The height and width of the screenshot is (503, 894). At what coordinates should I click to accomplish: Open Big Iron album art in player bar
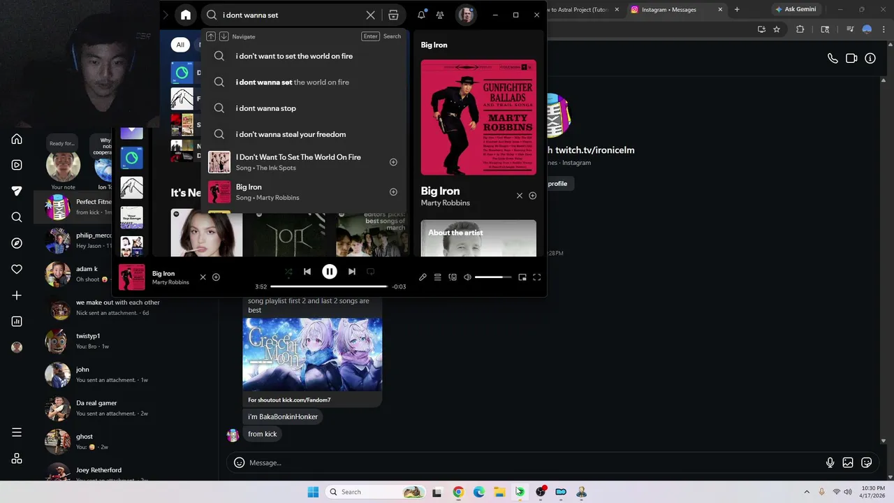[131, 277]
